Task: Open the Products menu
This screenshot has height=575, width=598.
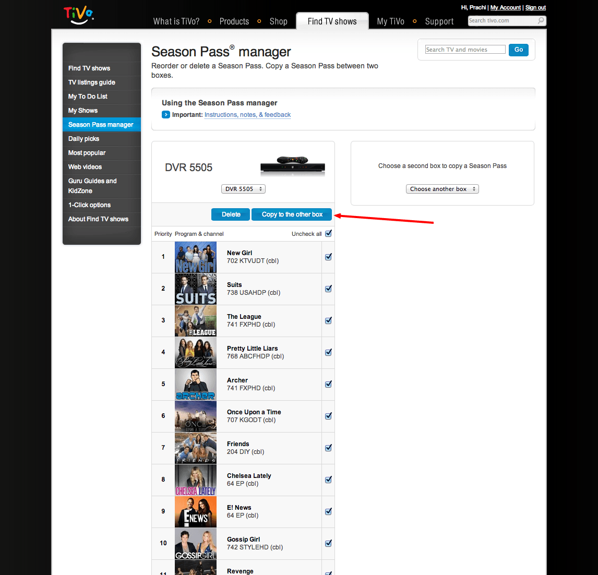Action: coord(234,21)
